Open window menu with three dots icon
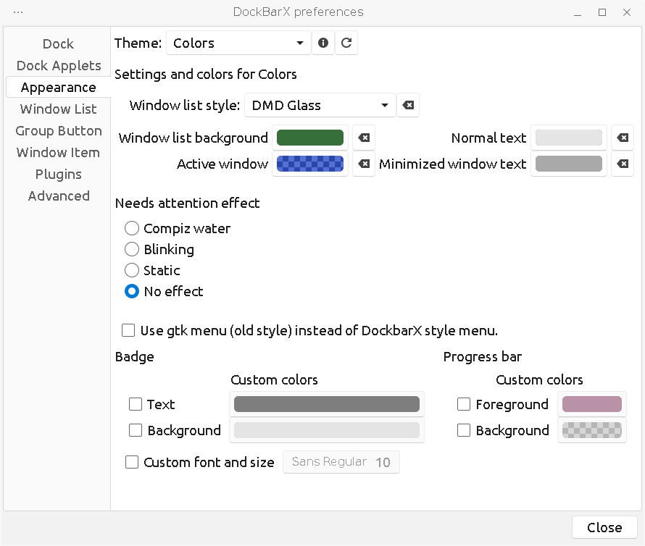Image resolution: width=645 pixels, height=546 pixels. [x=18, y=12]
